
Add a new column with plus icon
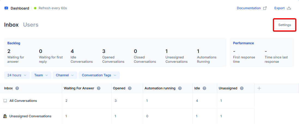click(259, 88)
